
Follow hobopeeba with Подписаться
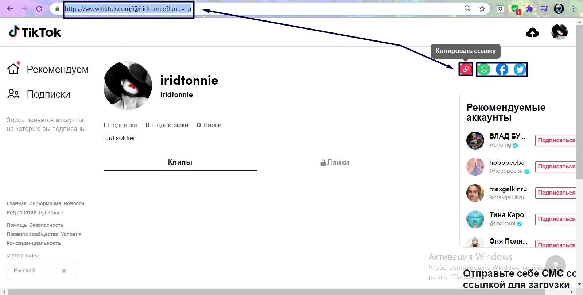pos(556,167)
